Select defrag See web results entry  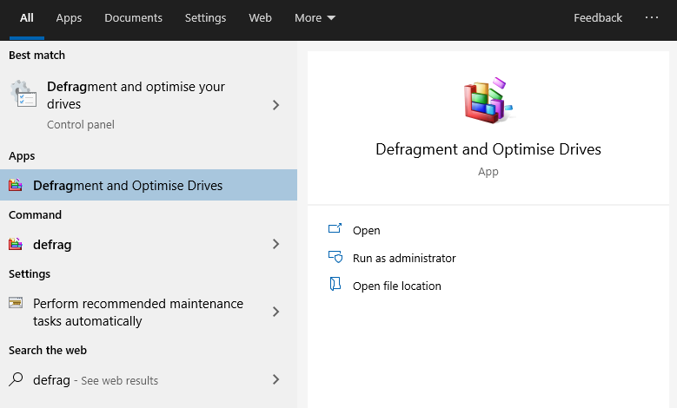(x=149, y=379)
